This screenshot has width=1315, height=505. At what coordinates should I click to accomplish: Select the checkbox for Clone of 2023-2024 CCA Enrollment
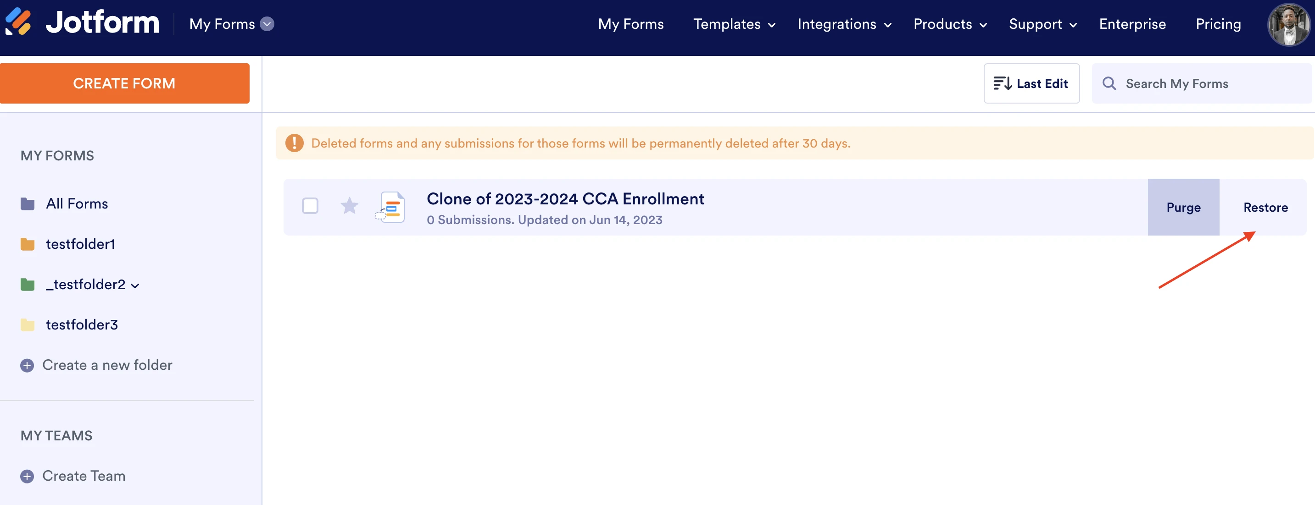310,206
